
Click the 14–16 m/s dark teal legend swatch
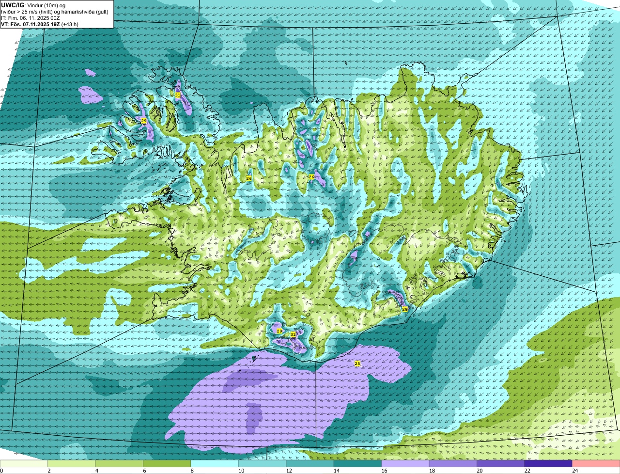point(358,464)
